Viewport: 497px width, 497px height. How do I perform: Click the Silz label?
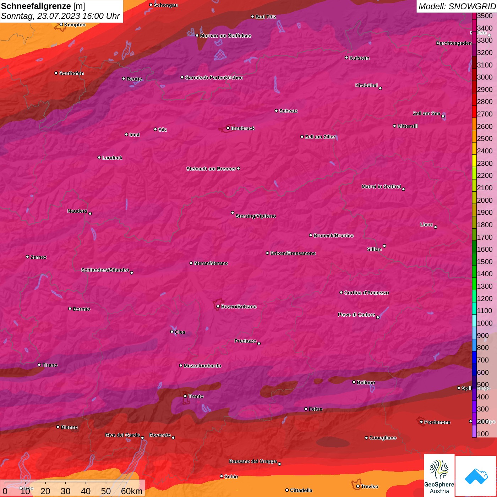163,130
